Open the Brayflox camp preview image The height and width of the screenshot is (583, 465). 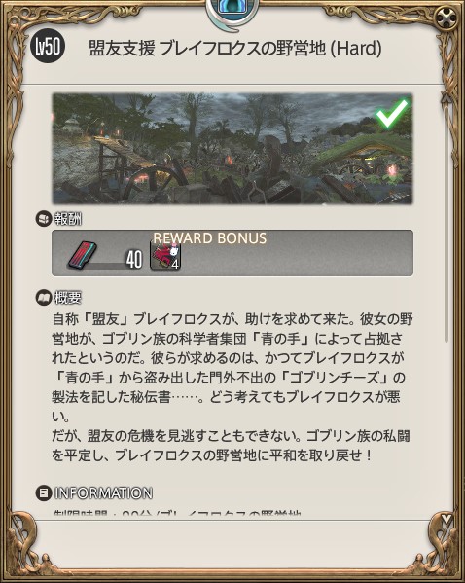point(232,149)
